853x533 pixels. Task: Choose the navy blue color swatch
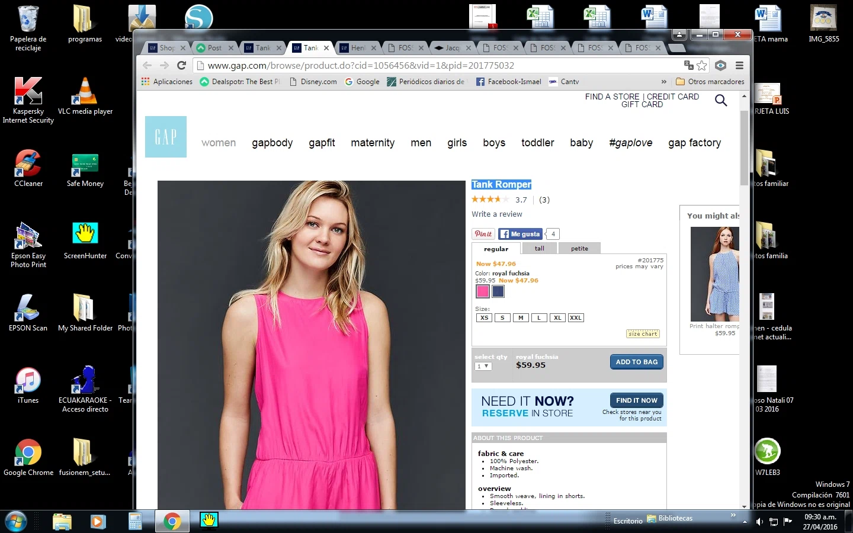click(x=498, y=291)
